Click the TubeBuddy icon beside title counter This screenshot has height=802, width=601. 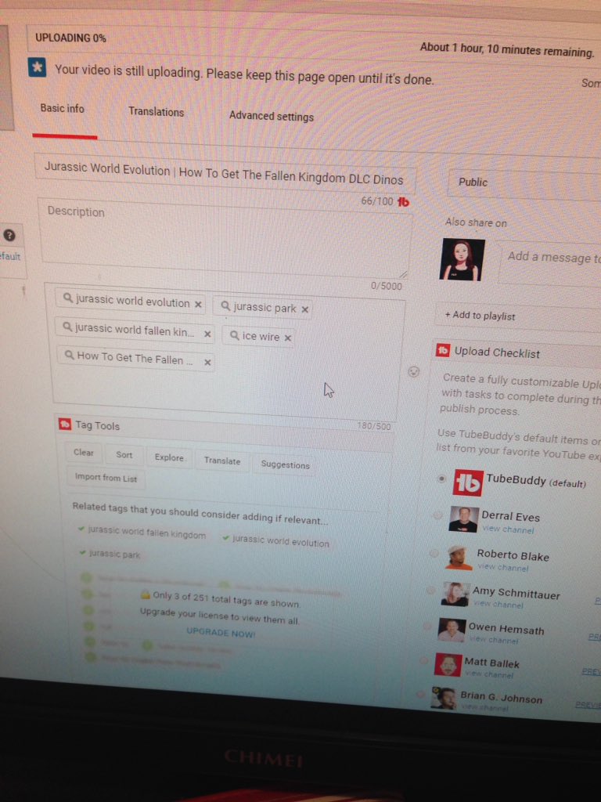[403, 202]
